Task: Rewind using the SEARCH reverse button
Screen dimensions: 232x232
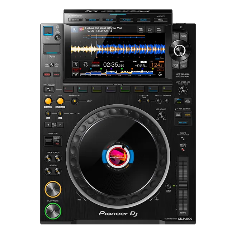Action: [48, 171]
